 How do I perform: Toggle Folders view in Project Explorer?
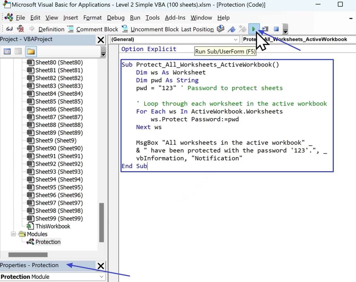[31, 51]
